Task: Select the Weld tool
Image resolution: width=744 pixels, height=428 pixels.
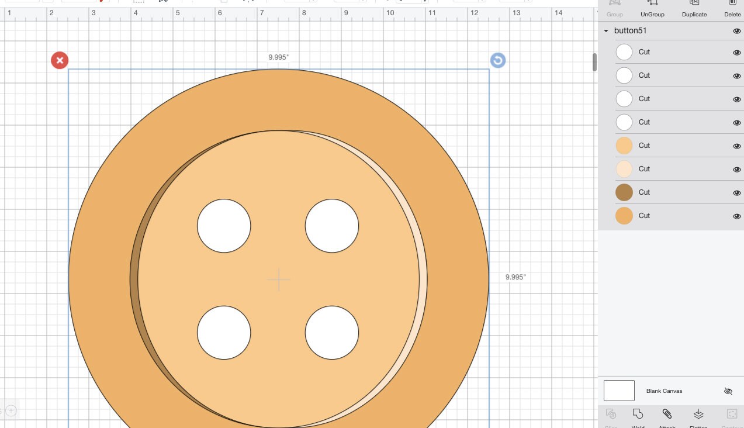Action: [638, 415]
